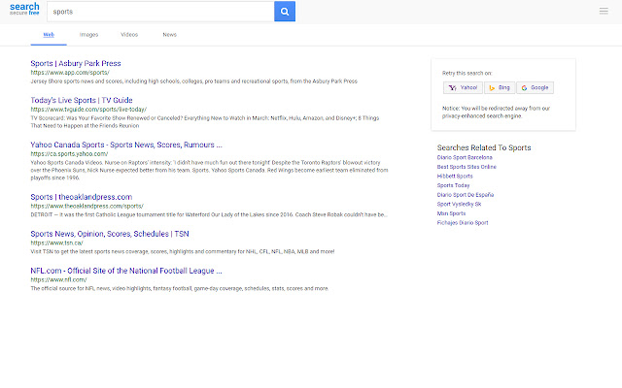The height and width of the screenshot is (388, 622).
Task: Click the https://www.app.com/sports/ URL
Action: click(x=70, y=73)
